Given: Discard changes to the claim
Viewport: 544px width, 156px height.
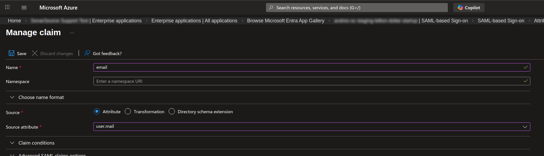Looking at the screenshot, I should pos(53,53).
